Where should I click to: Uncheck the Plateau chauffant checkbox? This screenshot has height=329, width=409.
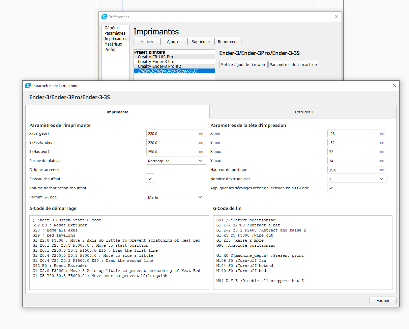150,179
